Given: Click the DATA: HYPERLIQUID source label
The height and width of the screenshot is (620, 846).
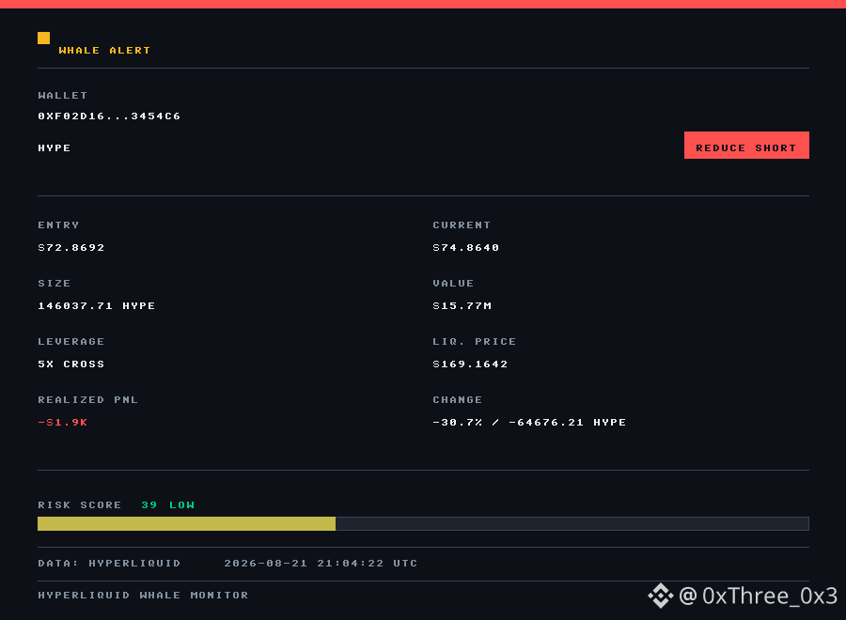Looking at the screenshot, I should point(109,563).
